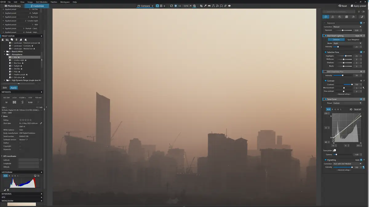Viewport: 369px width, 207px height.
Task: Click Reset all in Tone Curve
Action: 357,109
